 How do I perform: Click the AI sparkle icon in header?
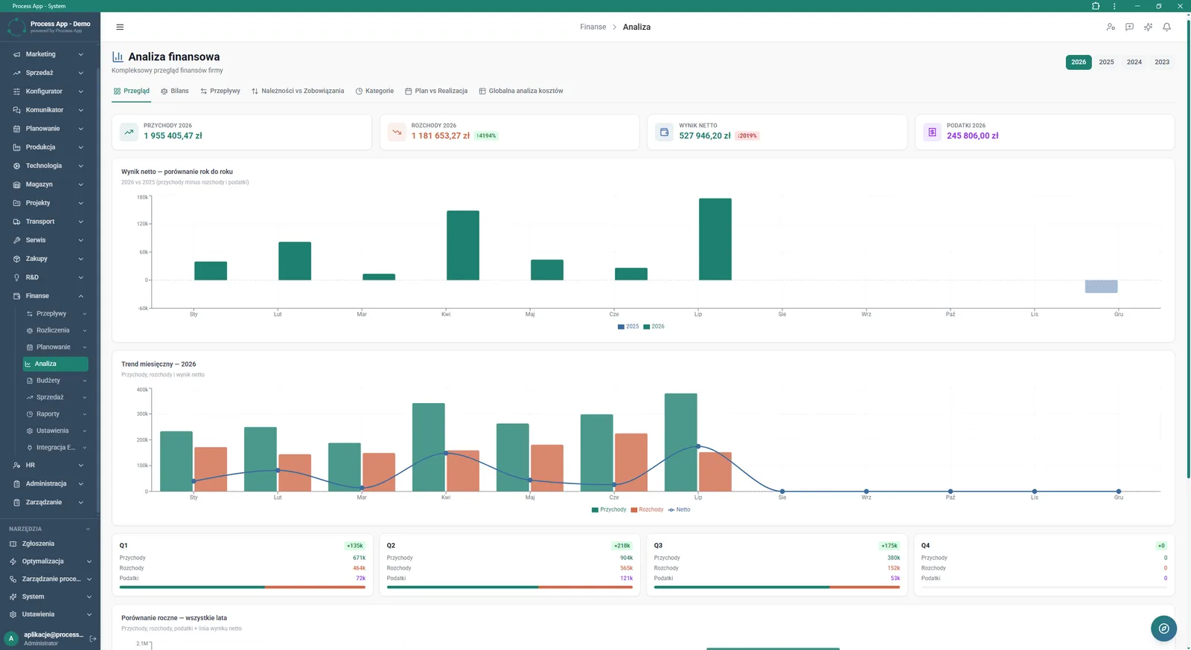[x=1148, y=27]
